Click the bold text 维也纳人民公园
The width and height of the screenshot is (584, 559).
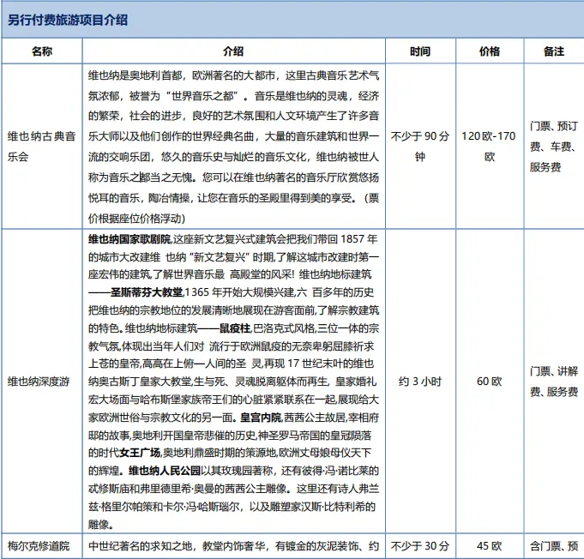pyautogui.click(x=165, y=471)
